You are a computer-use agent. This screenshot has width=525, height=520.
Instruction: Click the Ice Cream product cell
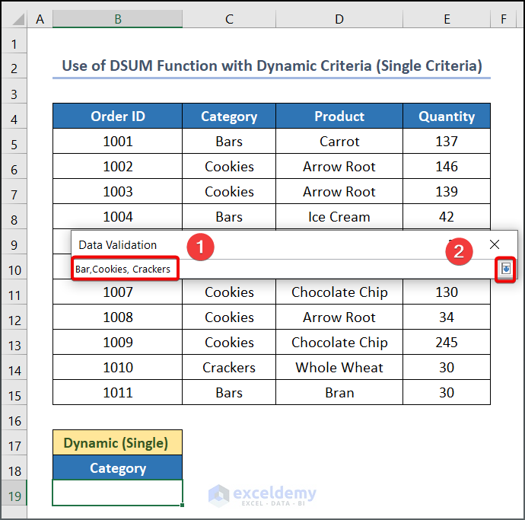(339, 217)
